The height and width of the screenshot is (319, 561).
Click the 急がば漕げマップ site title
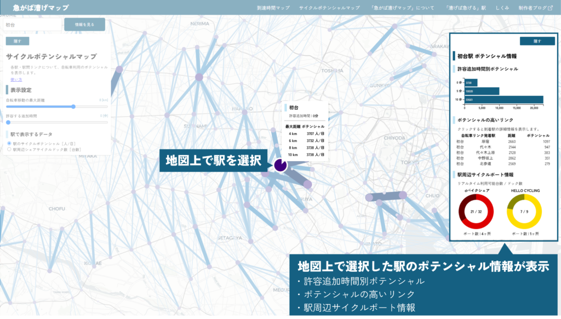41,8
